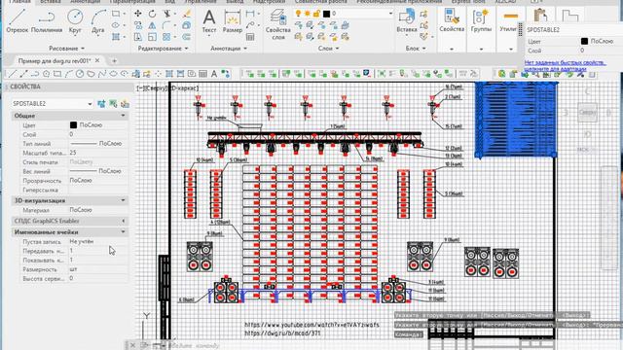Image resolution: width=623 pixels, height=350 pixels.
Task: Click the clipboard paste icon in ribbon
Action: pos(540,16)
